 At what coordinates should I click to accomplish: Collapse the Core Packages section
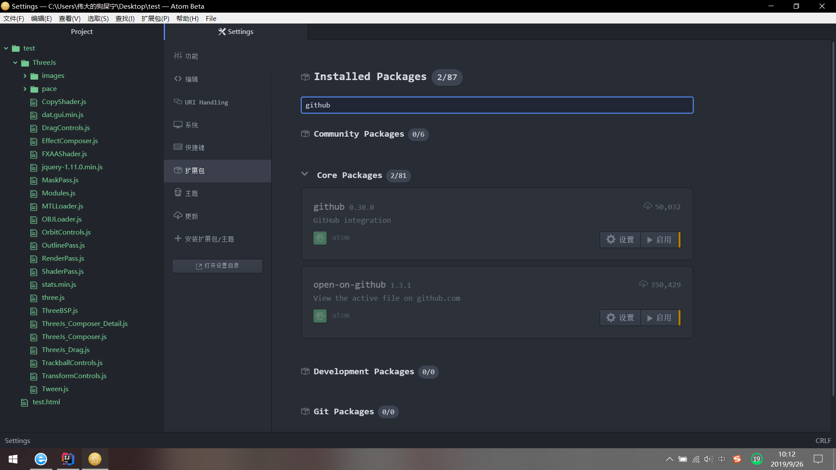coord(305,175)
